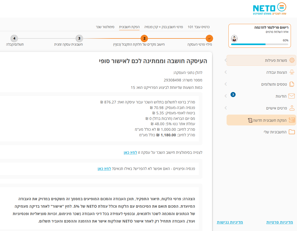Open the הודעות sidebar item
Screen dimensions: 297x231
(261, 96)
